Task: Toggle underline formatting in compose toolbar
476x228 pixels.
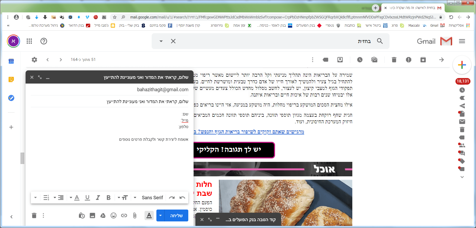Action: tap(87, 198)
